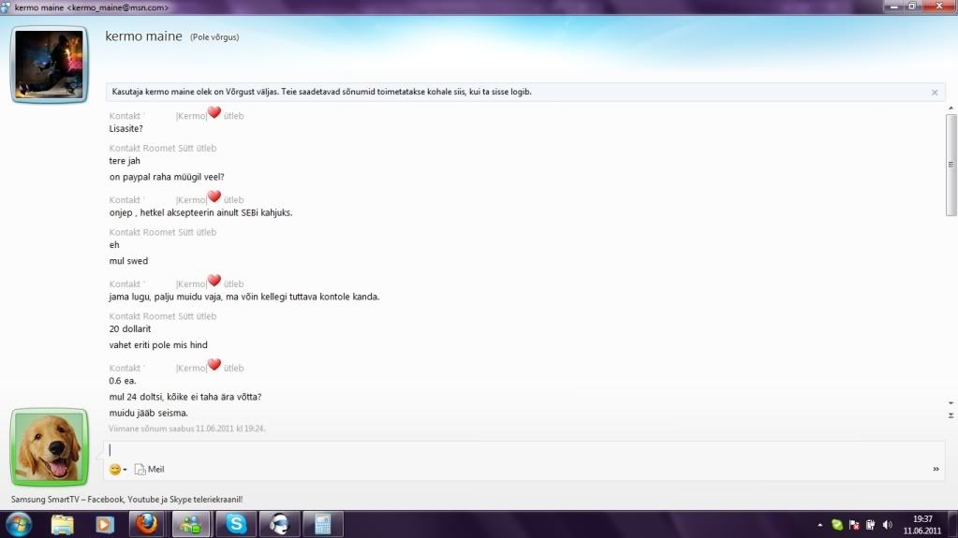Open Windows Explorer from the taskbar
Viewport: 958px width, 538px height.
pos(63,524)
